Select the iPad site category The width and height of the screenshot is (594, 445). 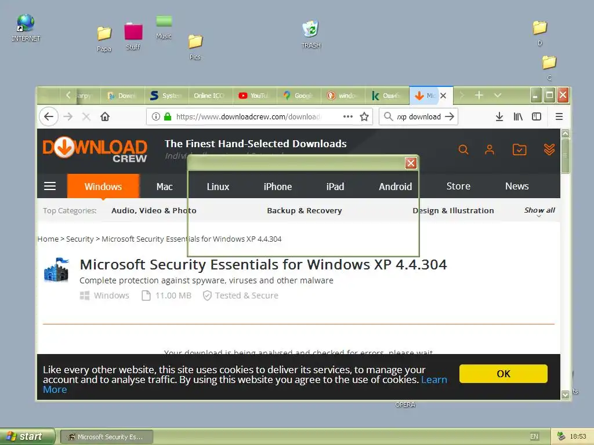(335, 187)
